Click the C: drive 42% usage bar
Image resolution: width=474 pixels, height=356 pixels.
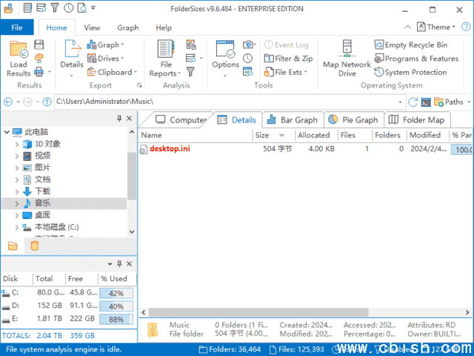coord(116,293)
